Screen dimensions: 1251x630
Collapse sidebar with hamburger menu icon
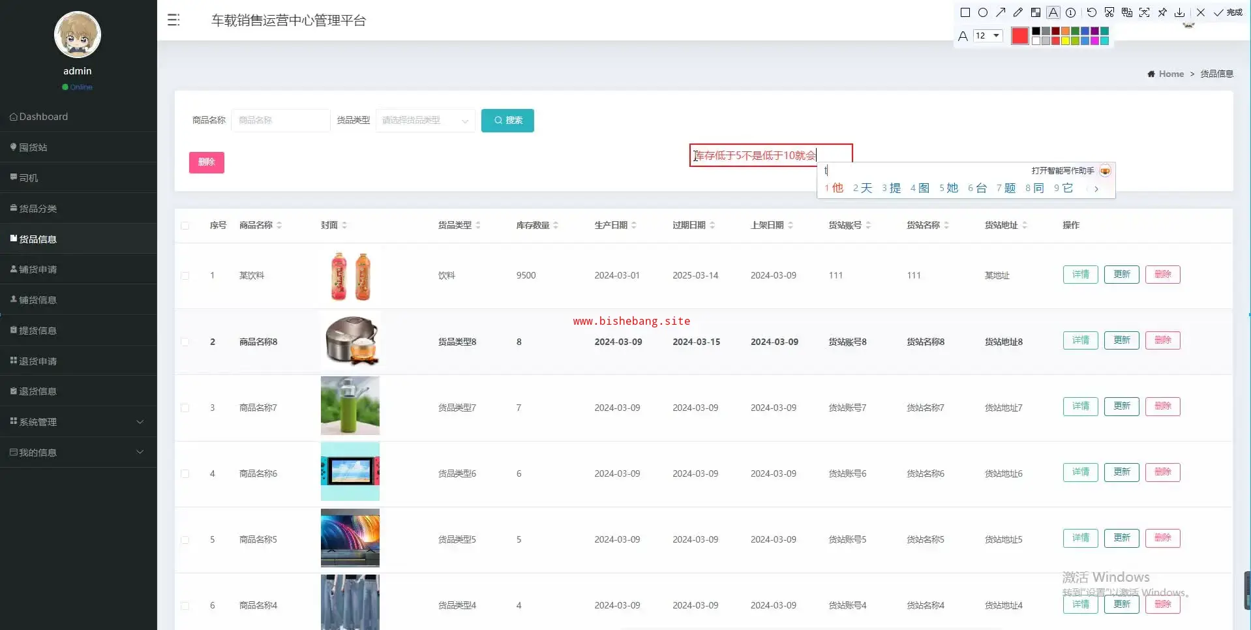173,20
